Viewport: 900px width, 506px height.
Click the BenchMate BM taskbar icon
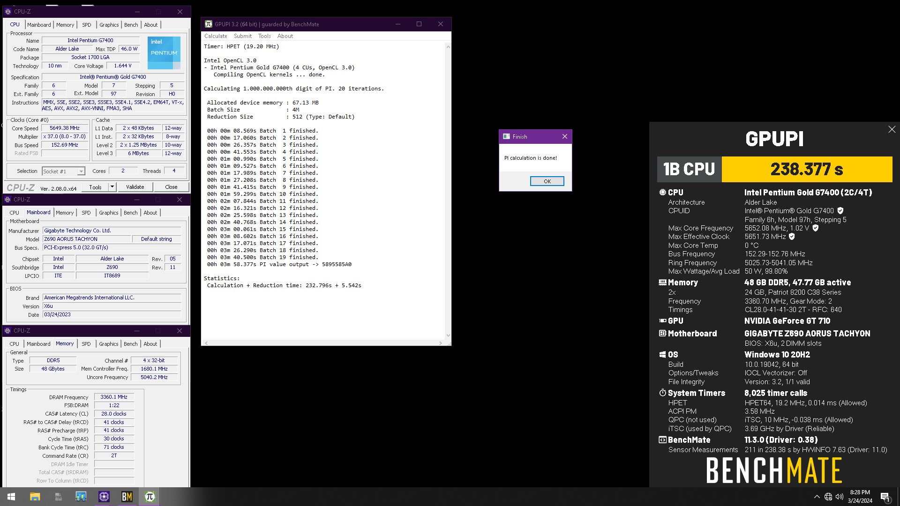click(127, 497)
